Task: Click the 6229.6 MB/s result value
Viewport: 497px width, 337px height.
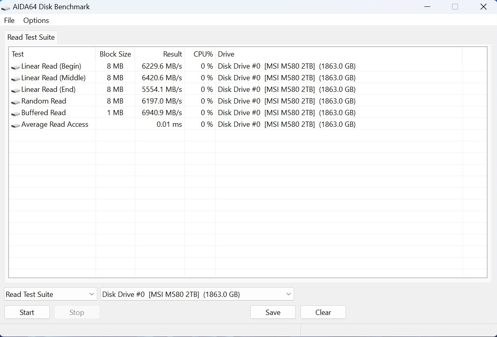Action: click(162, 66)
